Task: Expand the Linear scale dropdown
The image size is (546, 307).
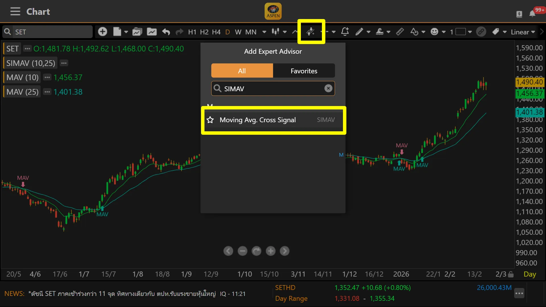Action: pos(523,32)
